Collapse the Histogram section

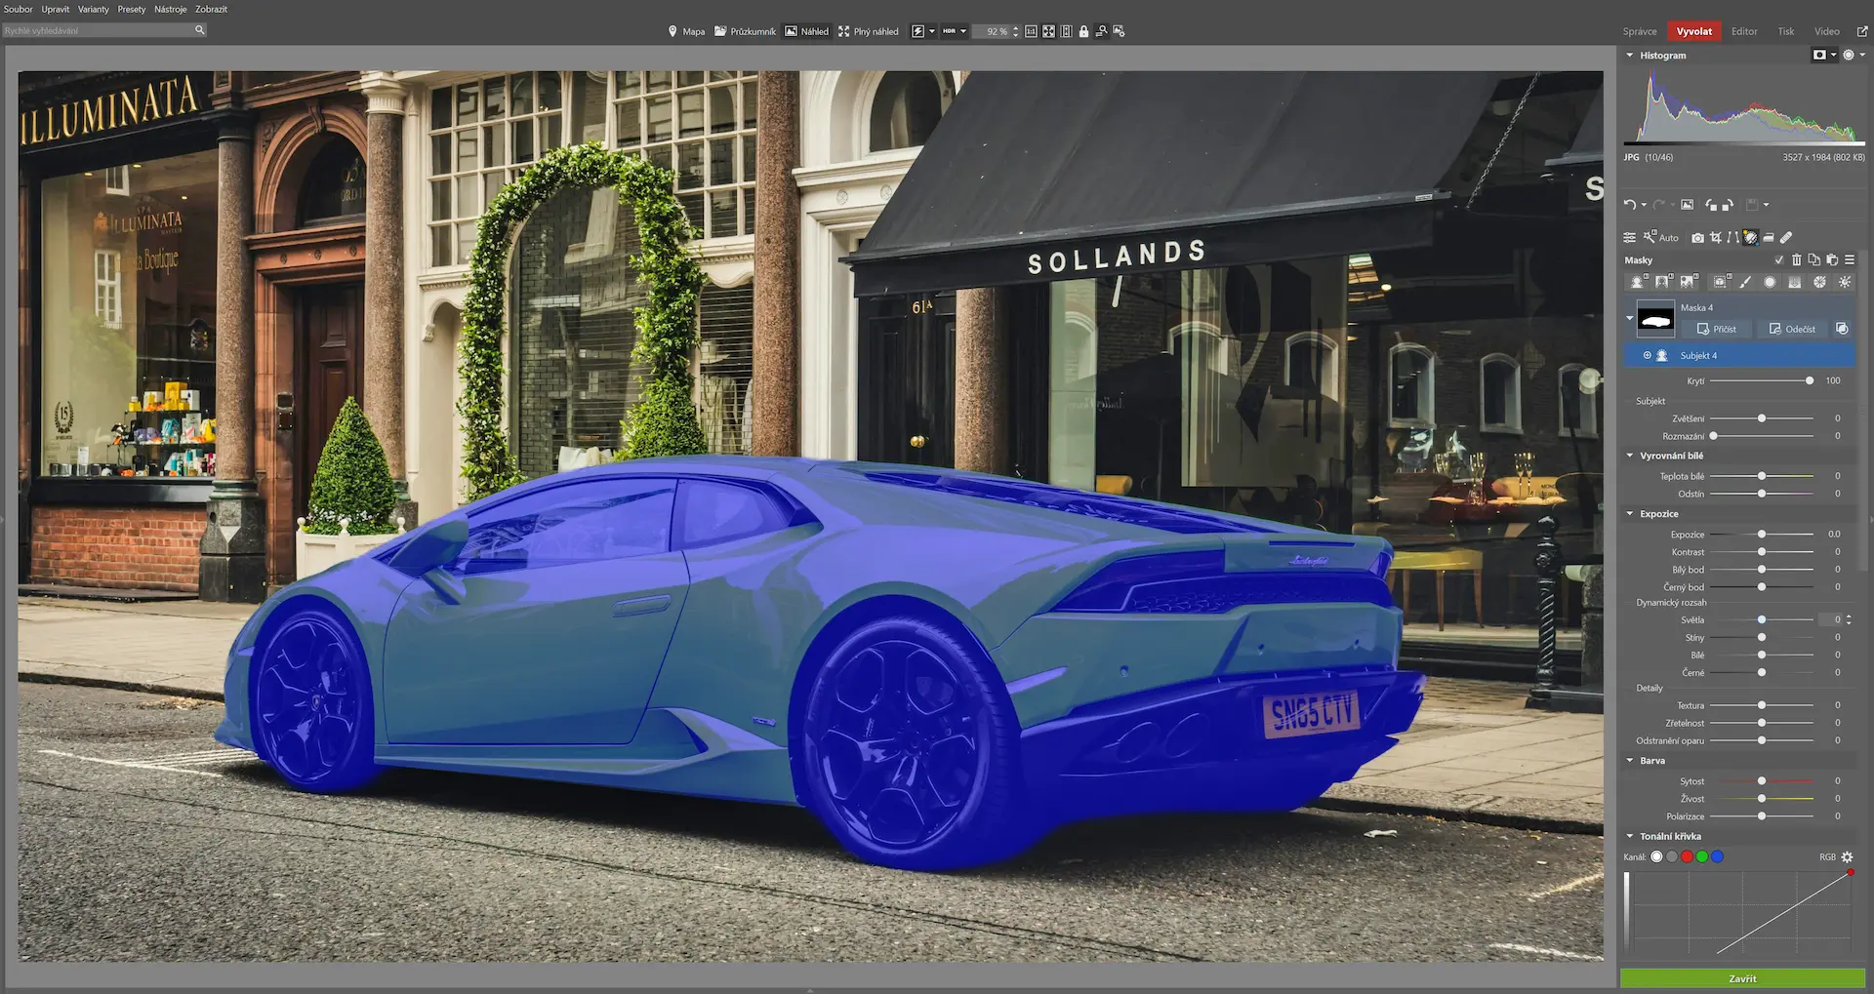(1630, 56)
